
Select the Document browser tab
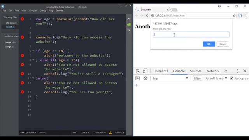point(153,10)
